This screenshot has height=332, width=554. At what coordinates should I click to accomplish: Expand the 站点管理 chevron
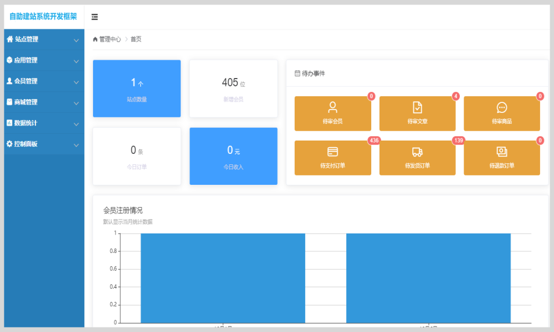point(76,40)
